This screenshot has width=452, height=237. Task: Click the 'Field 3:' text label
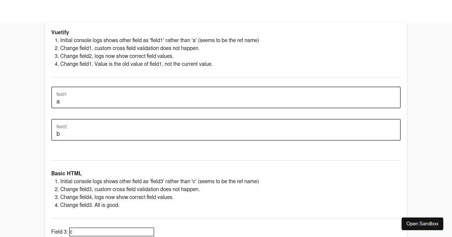[60, 232]
